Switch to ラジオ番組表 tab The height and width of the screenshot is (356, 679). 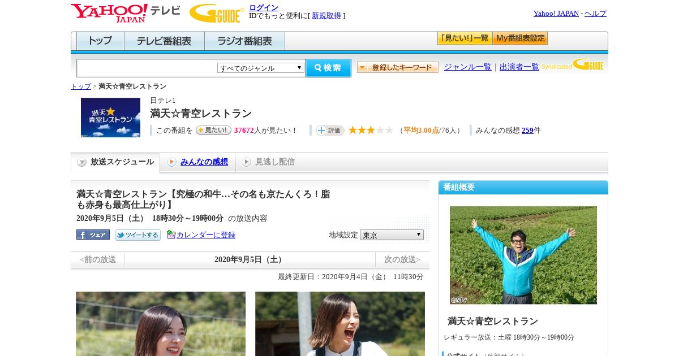[x=244, y=41]
